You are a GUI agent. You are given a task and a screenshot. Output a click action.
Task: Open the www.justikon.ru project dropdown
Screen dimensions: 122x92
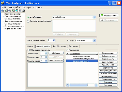(94, 17)
